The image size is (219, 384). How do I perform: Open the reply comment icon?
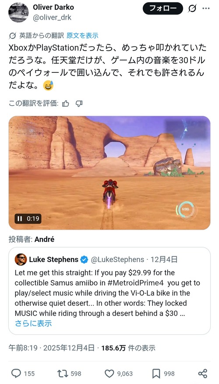pyautogui.click(x=16, y=373)
